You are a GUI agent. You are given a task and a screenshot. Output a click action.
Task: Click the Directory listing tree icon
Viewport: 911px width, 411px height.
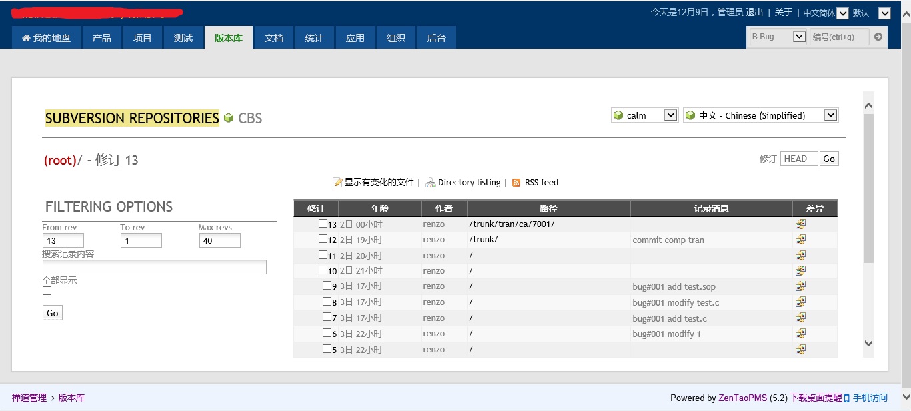click(431, 183)
